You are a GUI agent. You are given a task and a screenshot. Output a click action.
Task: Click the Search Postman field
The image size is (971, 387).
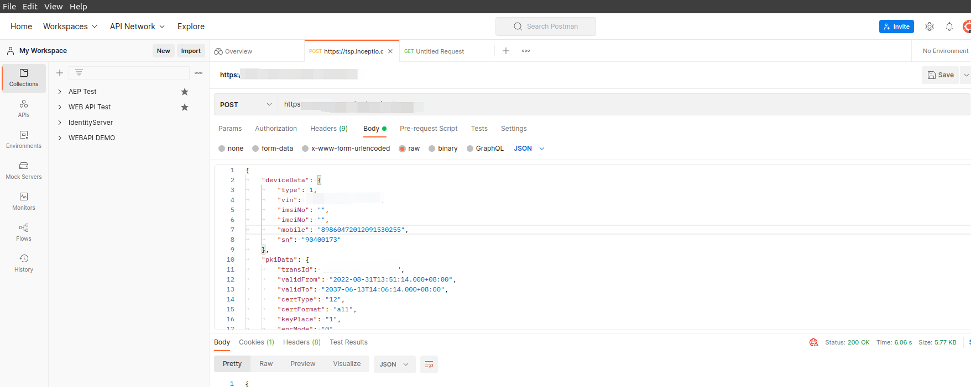(546, 26)
